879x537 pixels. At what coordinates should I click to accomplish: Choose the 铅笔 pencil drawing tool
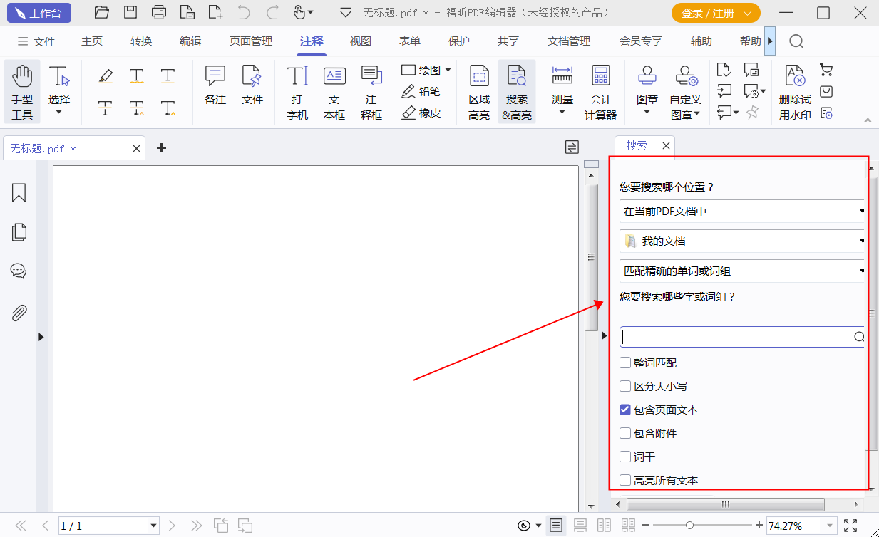point(421,91)
